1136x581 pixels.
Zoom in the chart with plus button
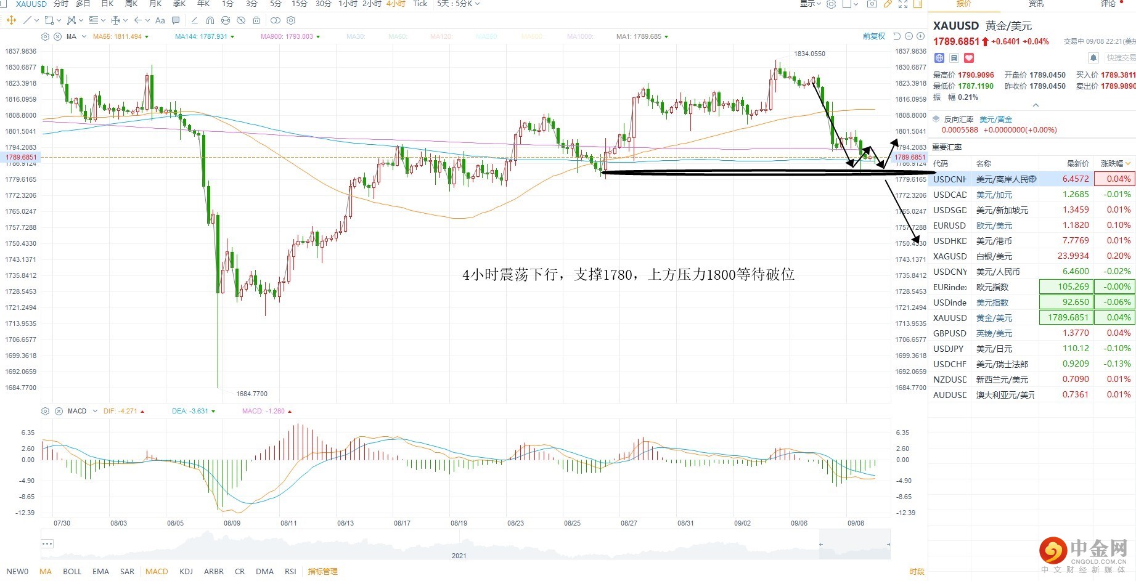coord(920,36)
